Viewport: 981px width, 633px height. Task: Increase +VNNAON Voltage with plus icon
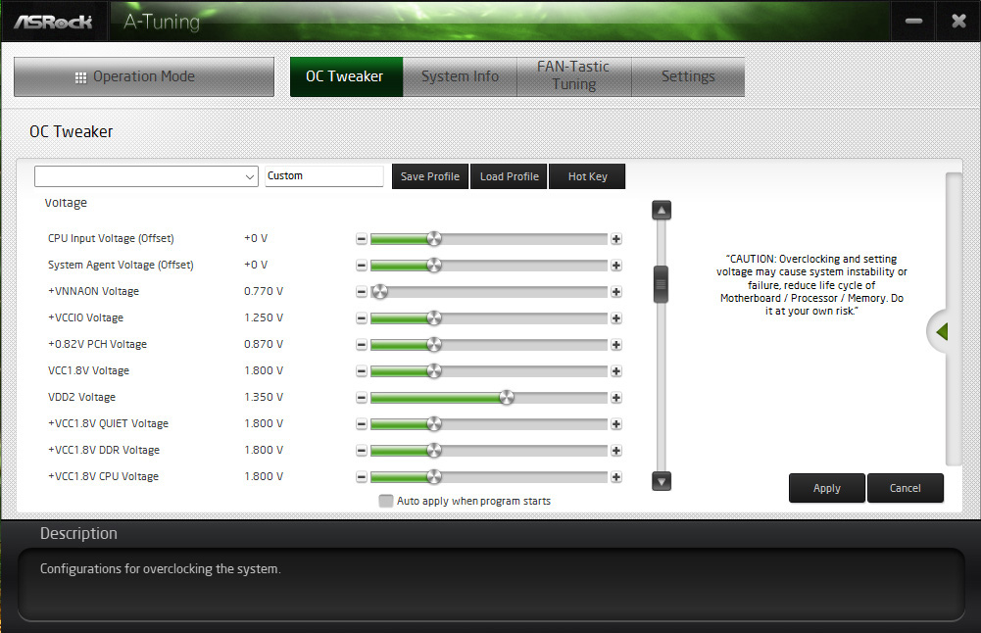point(616,292)
